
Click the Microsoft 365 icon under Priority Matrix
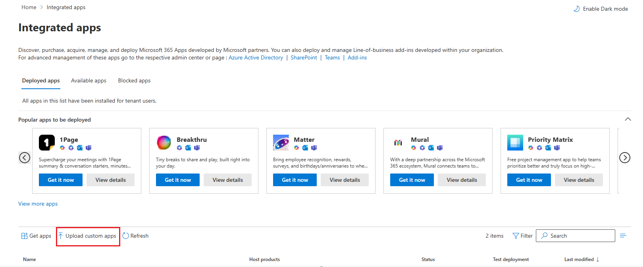click(539, 148)
